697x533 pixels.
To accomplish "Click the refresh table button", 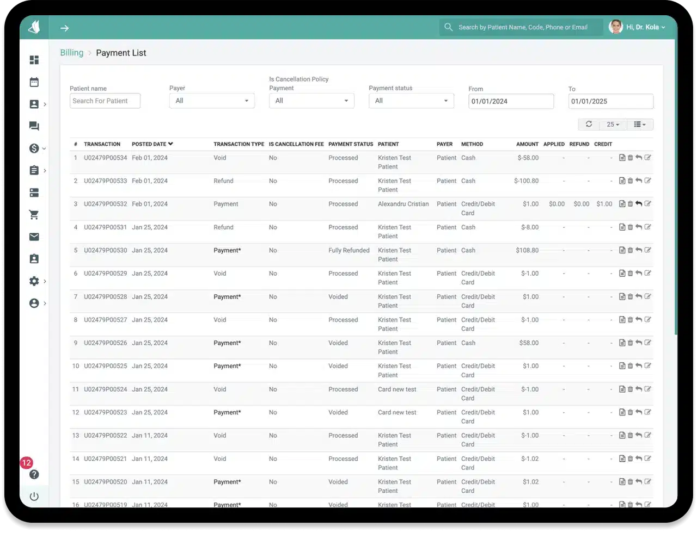I will (x=589, y=125).
